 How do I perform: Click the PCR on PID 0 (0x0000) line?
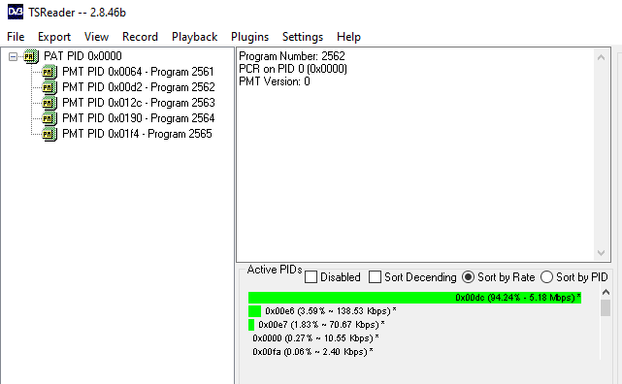293,69
